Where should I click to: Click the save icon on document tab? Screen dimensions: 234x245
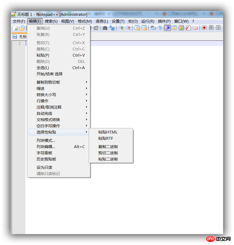click(x=15, y=37)
